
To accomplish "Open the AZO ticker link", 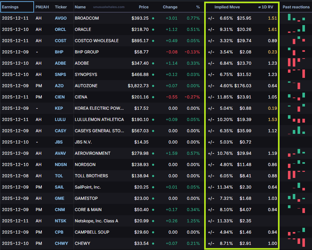I will pos(59,86).
